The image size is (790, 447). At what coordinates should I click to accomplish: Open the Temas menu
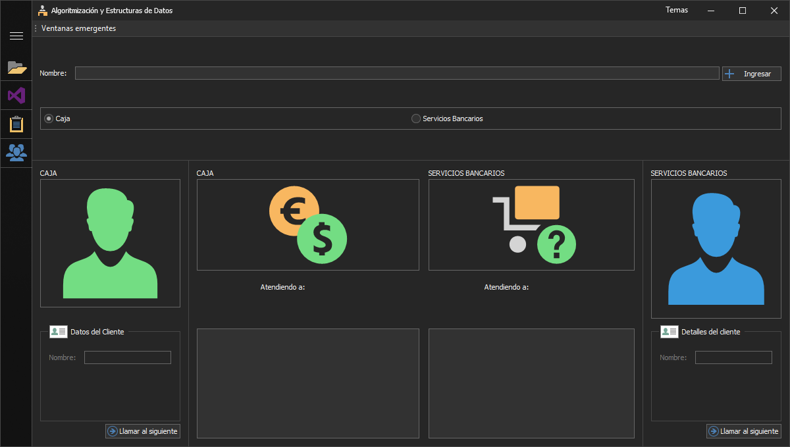(677, 10)
